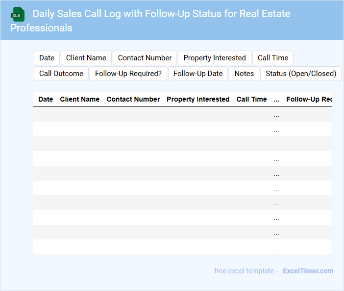Viewport: 344px width, 291px height.
Task: Click the Follow-Up Required column header
Action: pos(309,99)
